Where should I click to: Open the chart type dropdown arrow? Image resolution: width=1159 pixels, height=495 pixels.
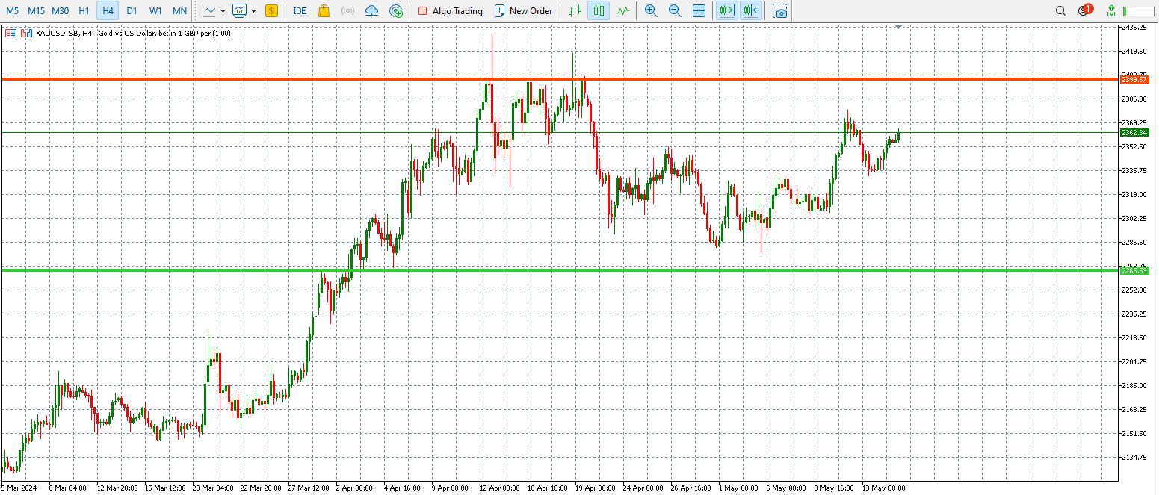coord(223,11)
